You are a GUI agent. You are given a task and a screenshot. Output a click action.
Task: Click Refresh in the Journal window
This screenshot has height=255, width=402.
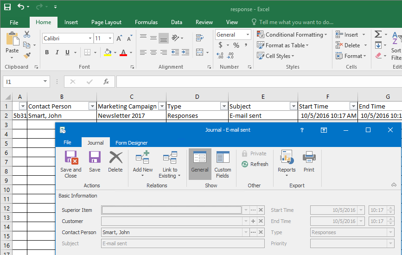[255, 164]
